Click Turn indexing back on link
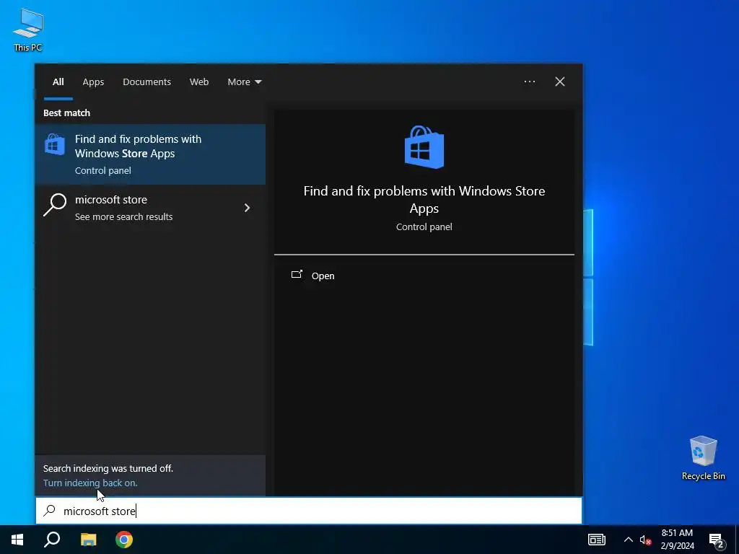The height and width of the screenshot is (554, 739). [x=90, y=483]
